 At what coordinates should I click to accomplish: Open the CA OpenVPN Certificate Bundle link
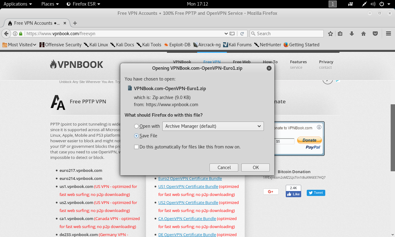point(187,218)
